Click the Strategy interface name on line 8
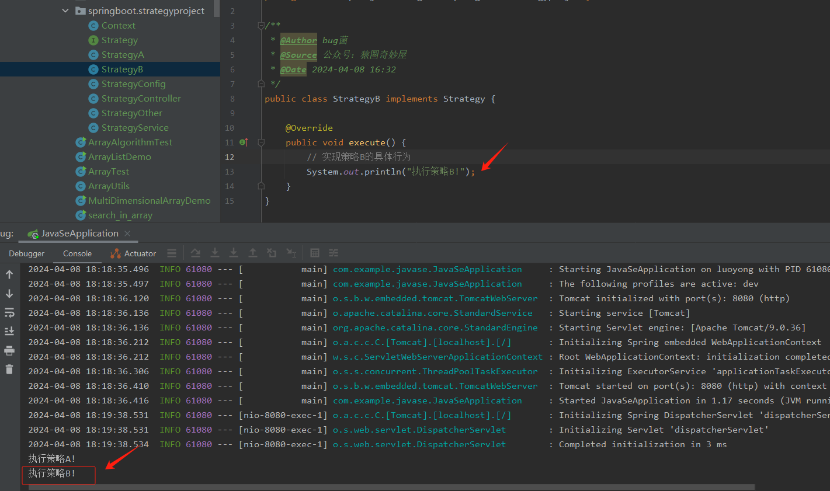The width and height of the screenshot is (830, 491). pyautogui.click(x=464, y=99)
